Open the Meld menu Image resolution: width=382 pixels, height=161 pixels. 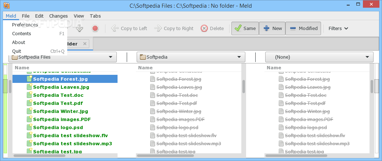[11, 16]
